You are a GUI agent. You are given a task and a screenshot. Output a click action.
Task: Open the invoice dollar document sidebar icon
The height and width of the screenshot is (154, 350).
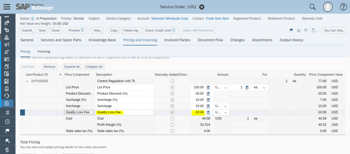(7, 67)
